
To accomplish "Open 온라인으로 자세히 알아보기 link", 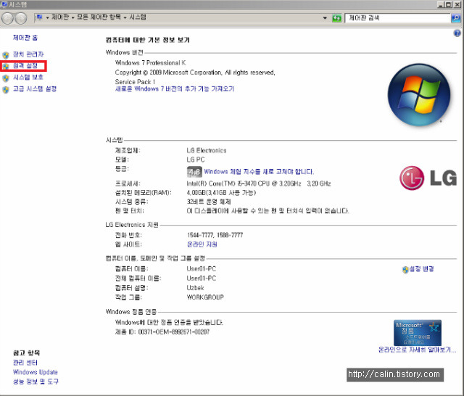I will coord(418,350).
